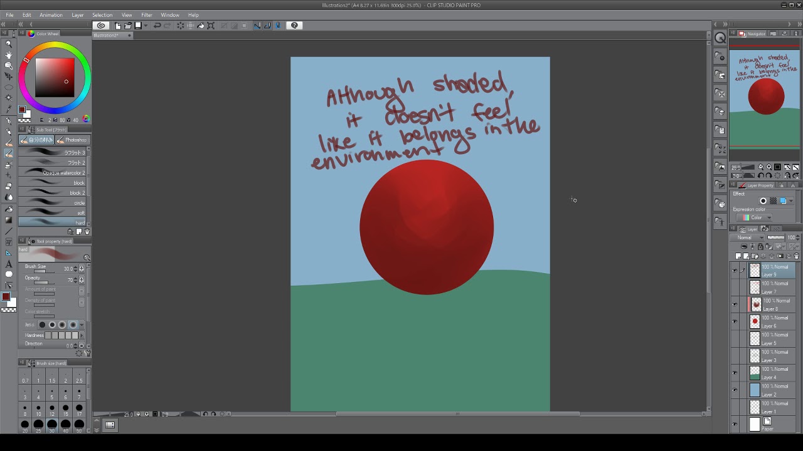Screen dimensions: 803x451
Task: Open the Animation menu
Action: 51,15
